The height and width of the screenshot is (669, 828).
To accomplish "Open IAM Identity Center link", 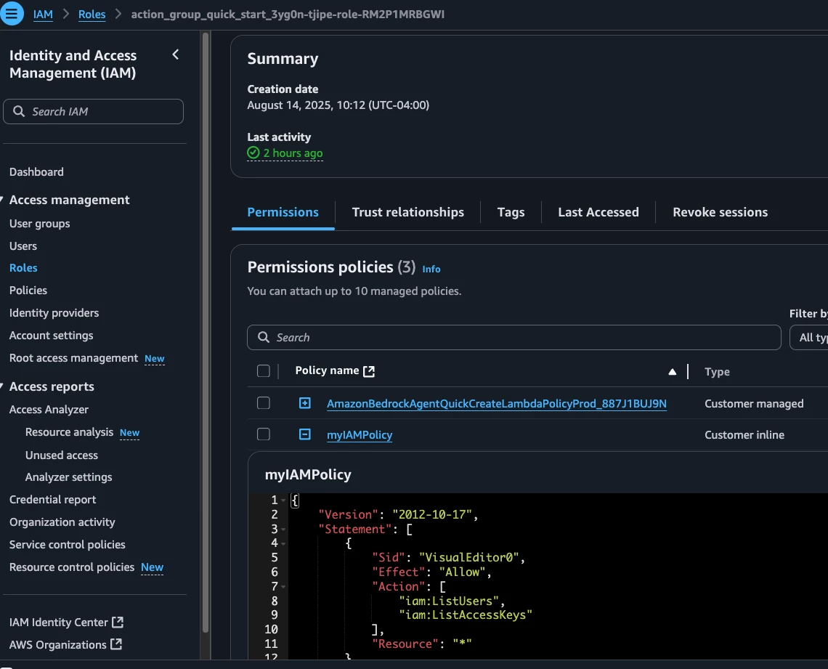I will click(x=59, y=622).
